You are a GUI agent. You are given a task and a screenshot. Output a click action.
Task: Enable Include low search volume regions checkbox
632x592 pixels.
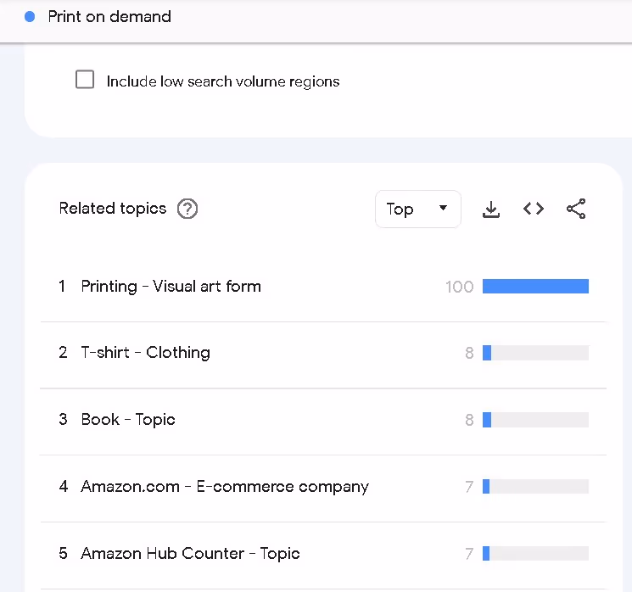[x=85, y=80]
